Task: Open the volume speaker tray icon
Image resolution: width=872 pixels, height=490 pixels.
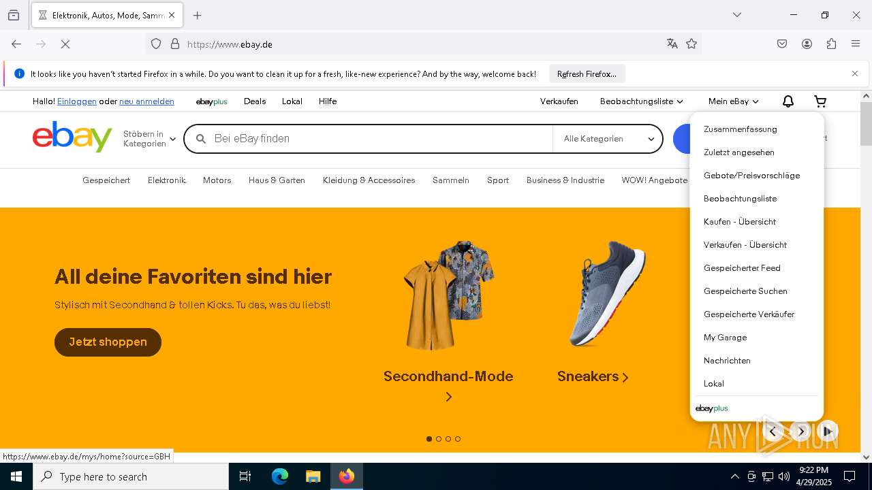Action: [784, 476]
